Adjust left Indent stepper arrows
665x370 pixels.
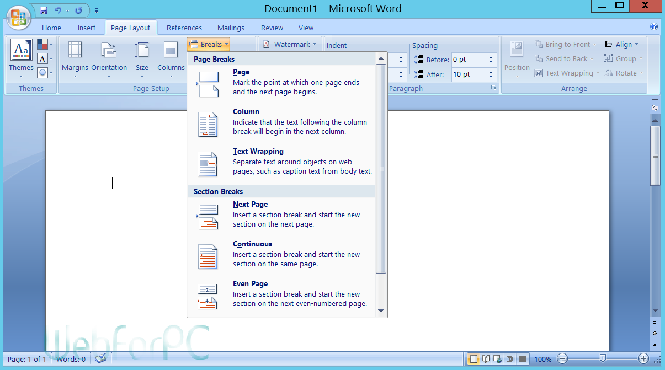401,60
